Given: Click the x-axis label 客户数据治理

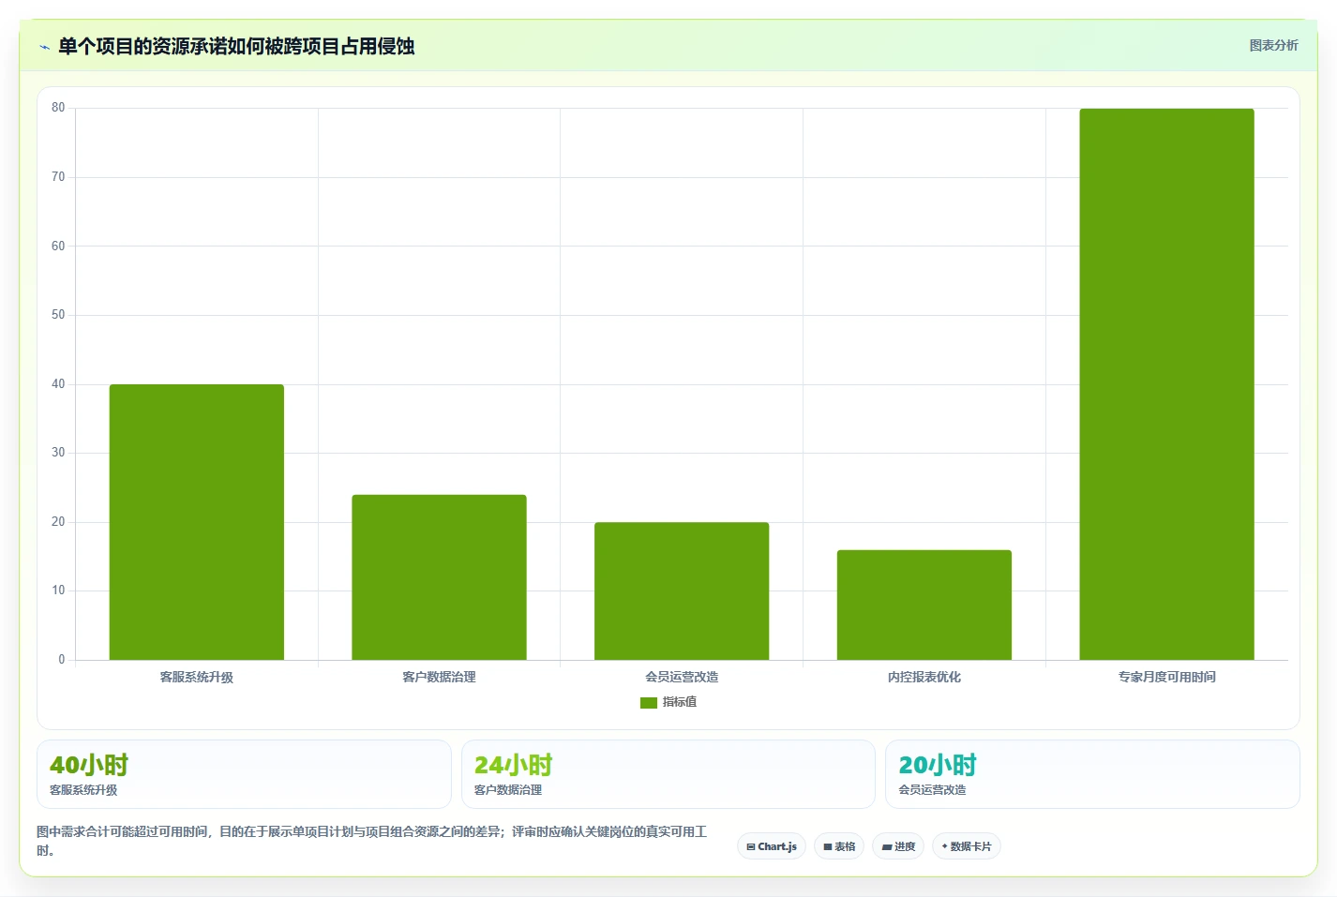Looking at the screenshot, I should click(x=439, y=677).
